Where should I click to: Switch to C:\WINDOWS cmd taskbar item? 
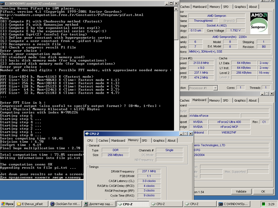tap(233, 204)
